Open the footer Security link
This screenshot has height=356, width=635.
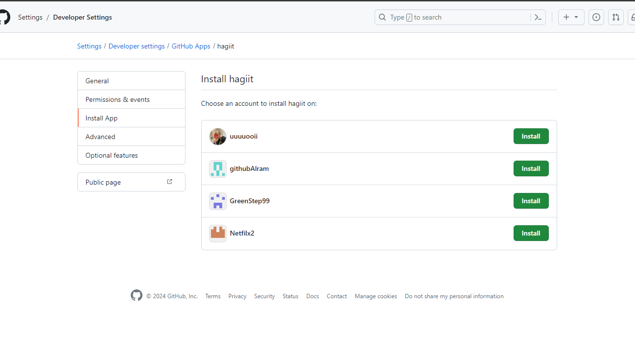point(264,296)
